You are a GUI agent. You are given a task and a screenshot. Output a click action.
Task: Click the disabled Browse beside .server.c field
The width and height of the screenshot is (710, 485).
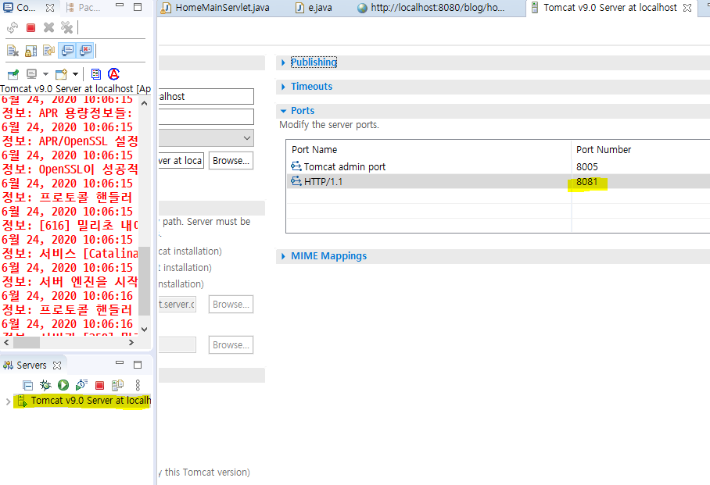click(x=231, y=304)
